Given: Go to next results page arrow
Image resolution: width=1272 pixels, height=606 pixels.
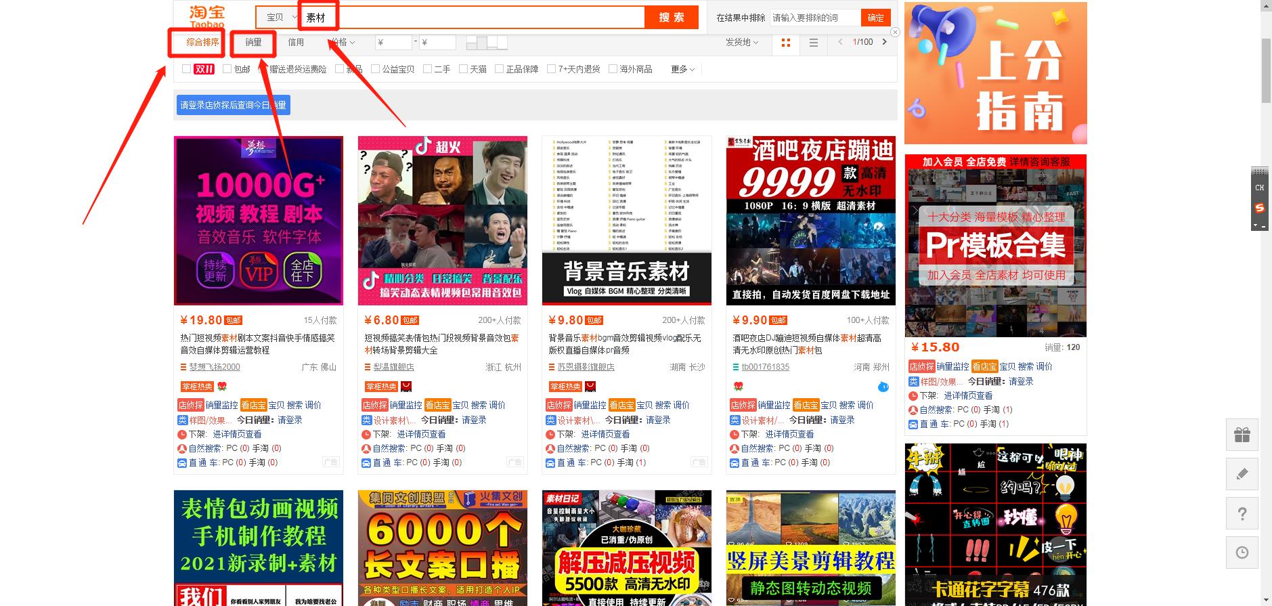Looking at the screenshot, I should click(884, 42).
